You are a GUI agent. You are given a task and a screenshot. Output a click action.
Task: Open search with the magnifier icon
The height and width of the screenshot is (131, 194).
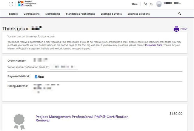(180, 14)
